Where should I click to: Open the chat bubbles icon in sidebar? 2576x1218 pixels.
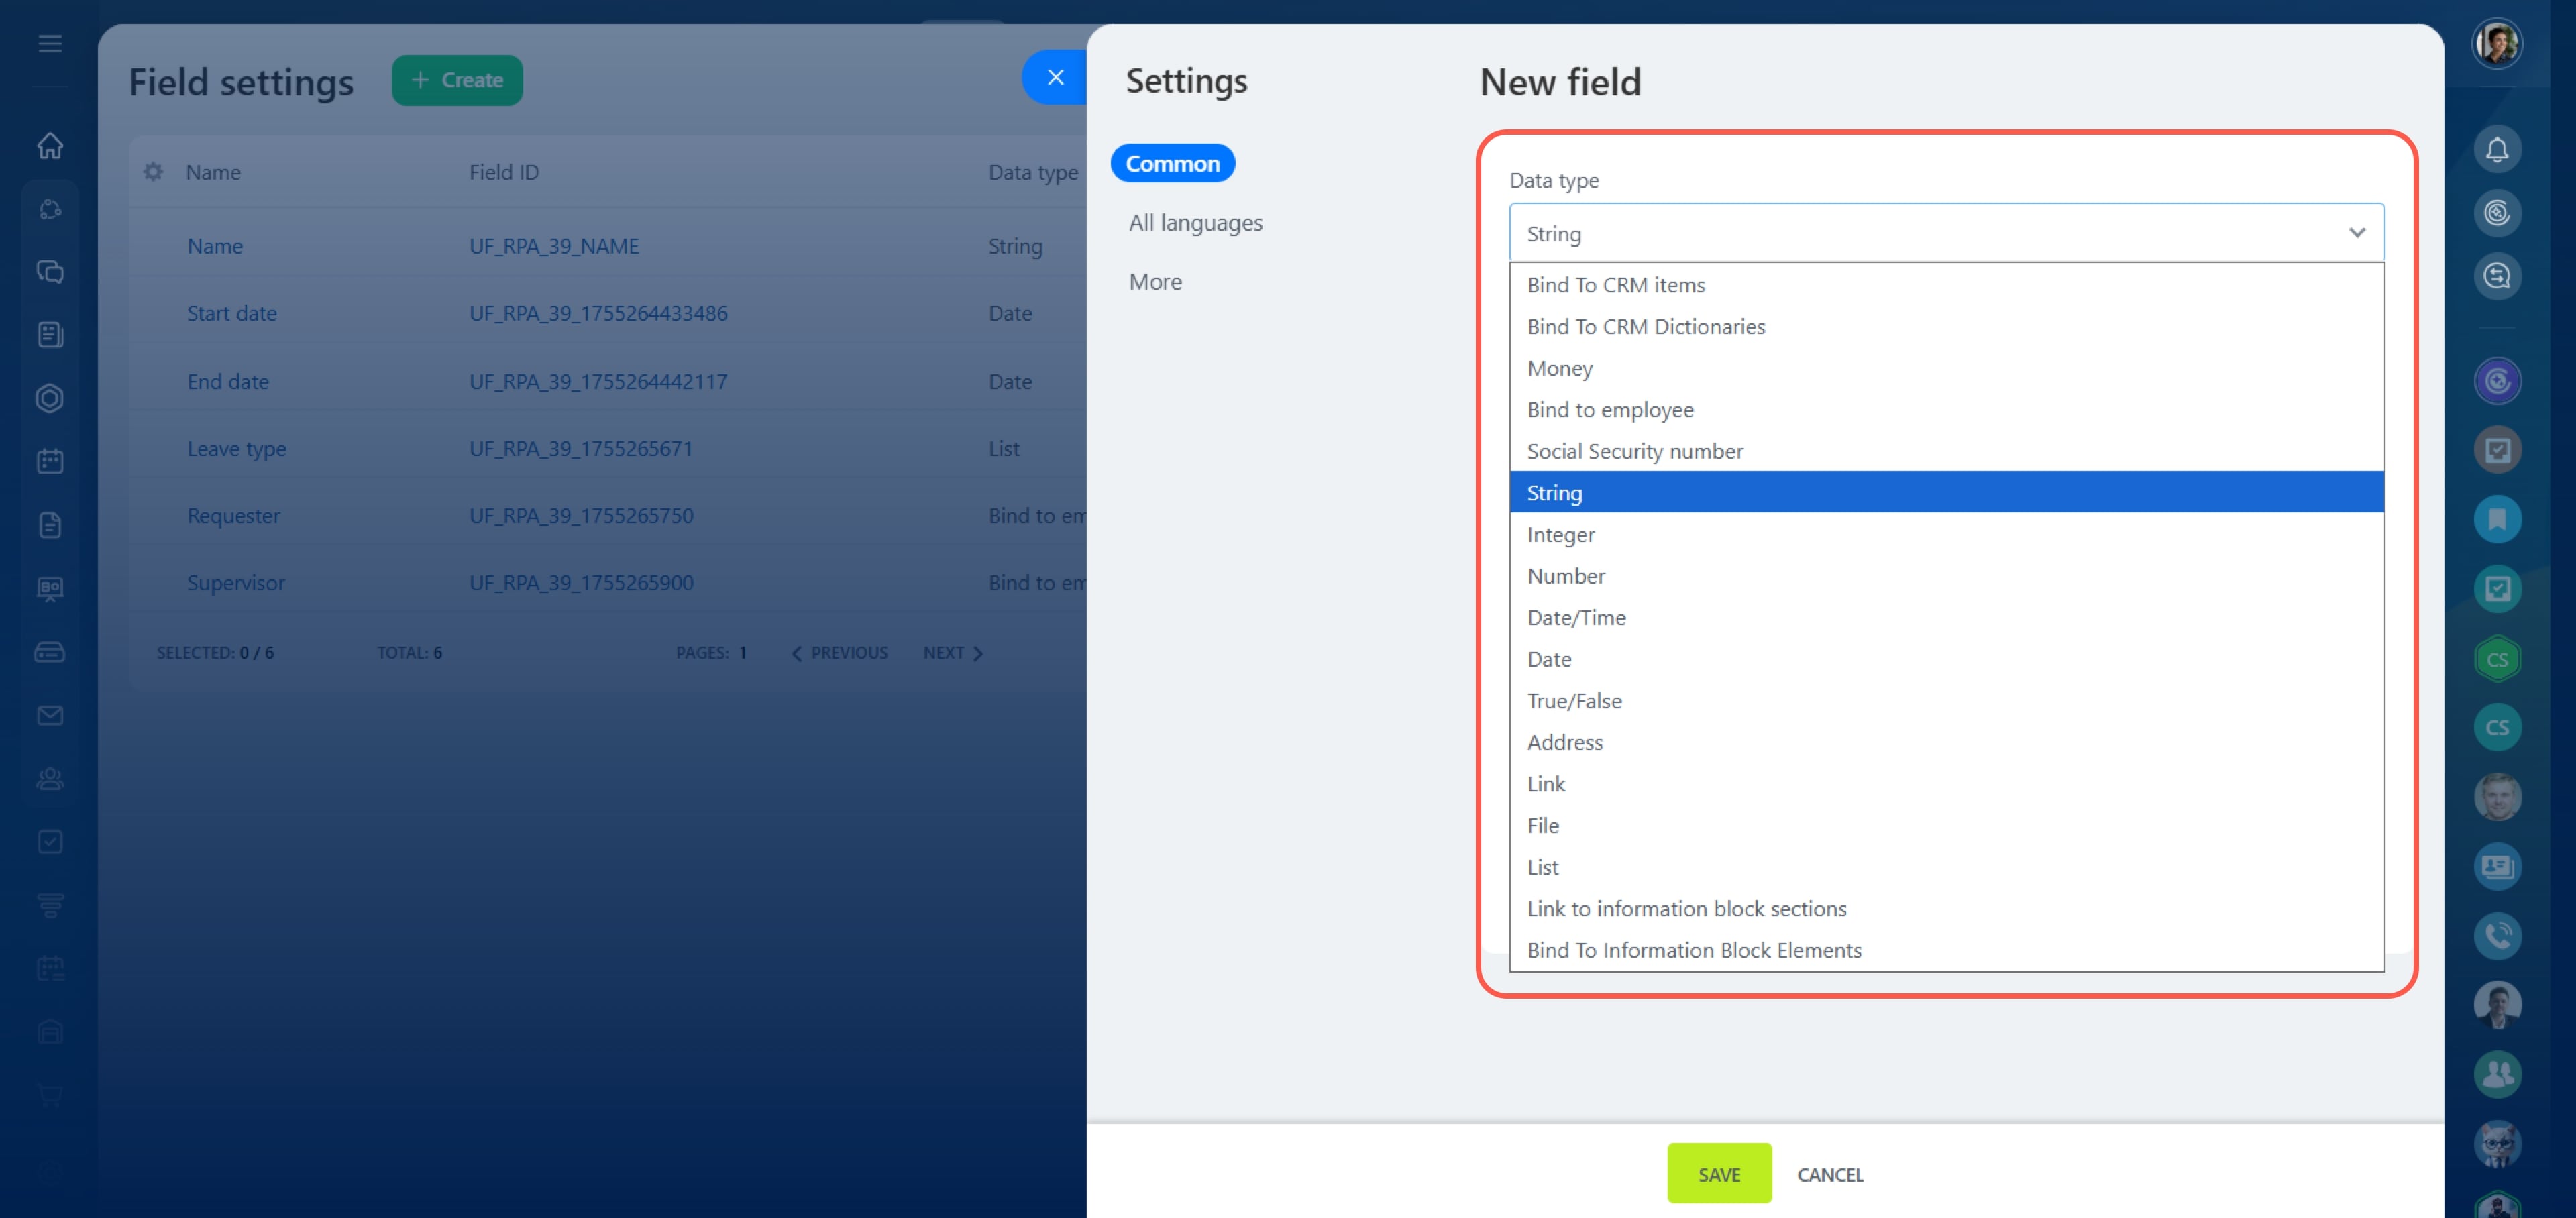pos(50,272)
